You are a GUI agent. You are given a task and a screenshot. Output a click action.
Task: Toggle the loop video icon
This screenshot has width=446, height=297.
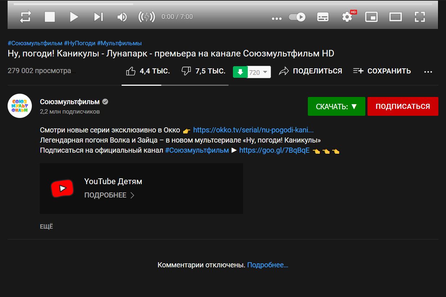[x=26, y=17]
